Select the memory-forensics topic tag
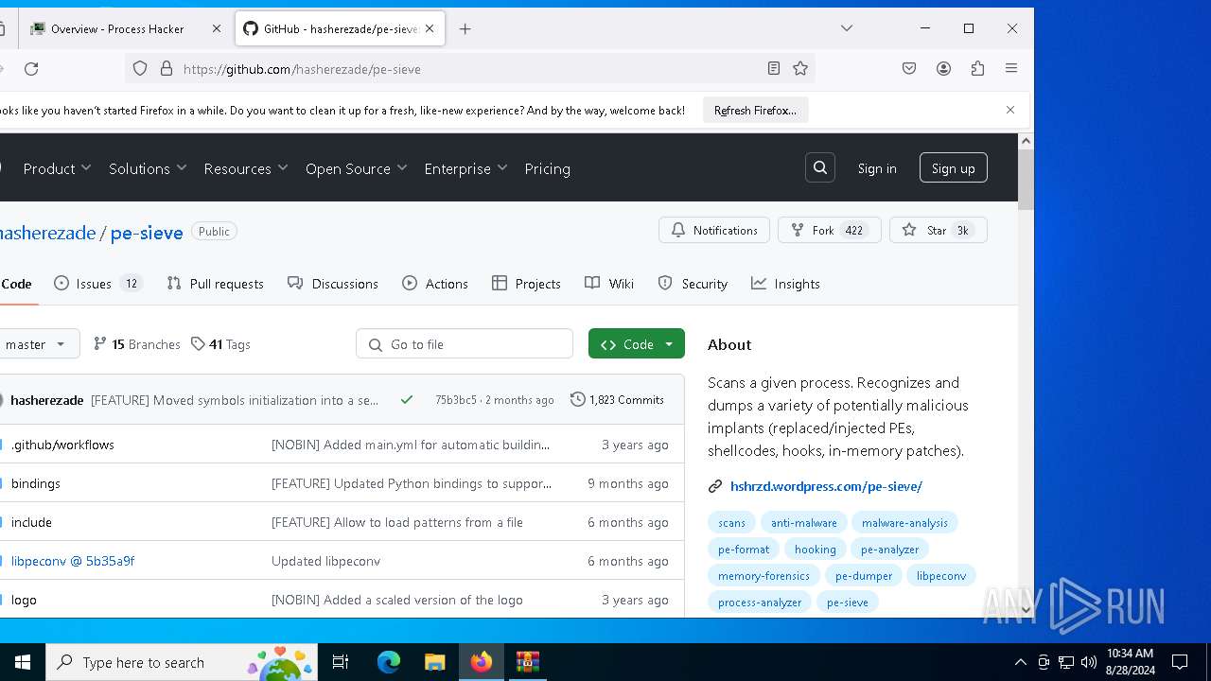Image resolution: width=1211 pixels, height=681 pixels. pos(763,575)
